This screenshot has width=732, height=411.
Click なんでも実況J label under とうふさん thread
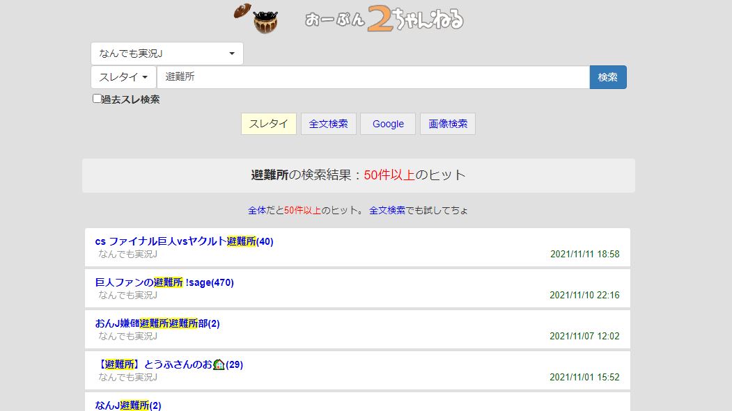[x=127, y=378]
